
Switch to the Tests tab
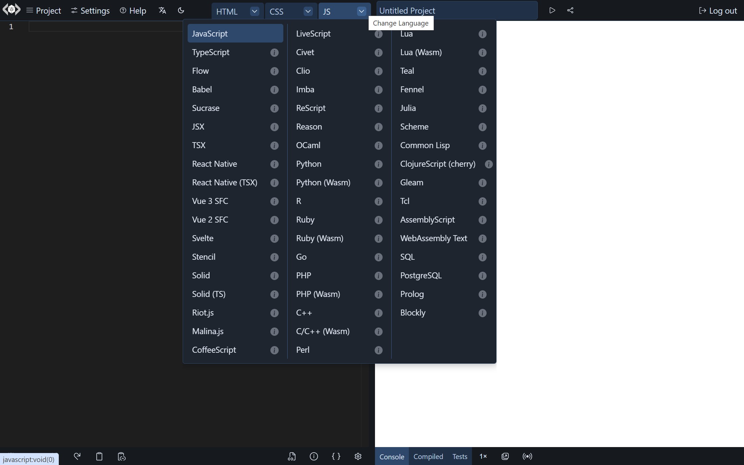[x=460, y=456]
